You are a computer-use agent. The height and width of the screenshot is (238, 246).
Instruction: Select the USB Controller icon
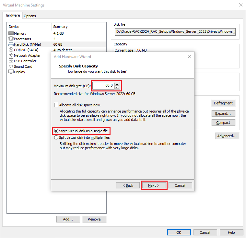tap(11, 61)
